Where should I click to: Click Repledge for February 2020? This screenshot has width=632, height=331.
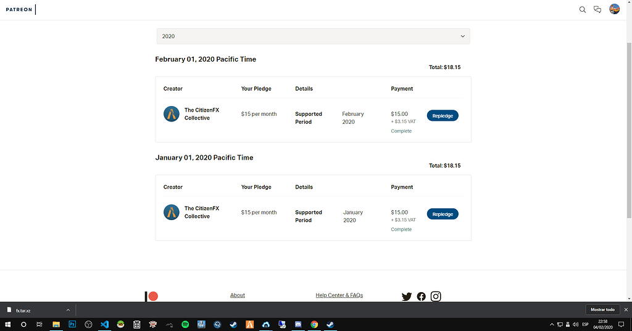point(443,115)
